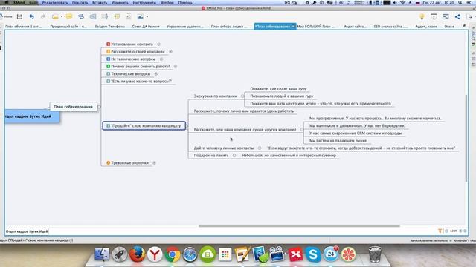Close the План собеседования active tab
Image resolution: width=476 pixels, height=267 pixels.
click(293, 27)
